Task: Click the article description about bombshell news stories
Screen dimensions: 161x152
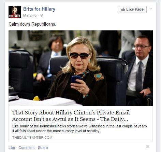Action: (80, 128)
